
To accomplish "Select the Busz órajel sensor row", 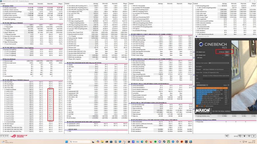I will coord(31,28).
